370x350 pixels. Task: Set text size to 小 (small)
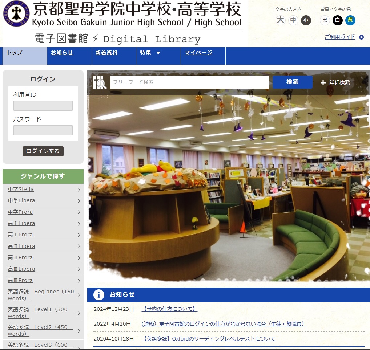[x=306, y=20]
